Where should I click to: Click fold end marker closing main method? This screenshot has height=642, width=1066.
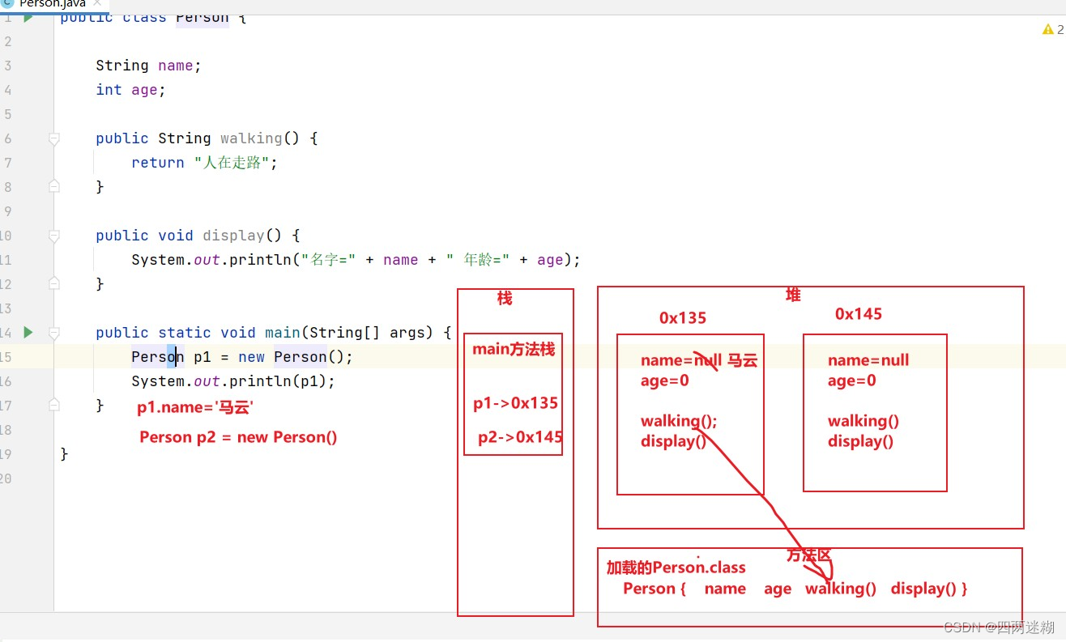point(54,405)
